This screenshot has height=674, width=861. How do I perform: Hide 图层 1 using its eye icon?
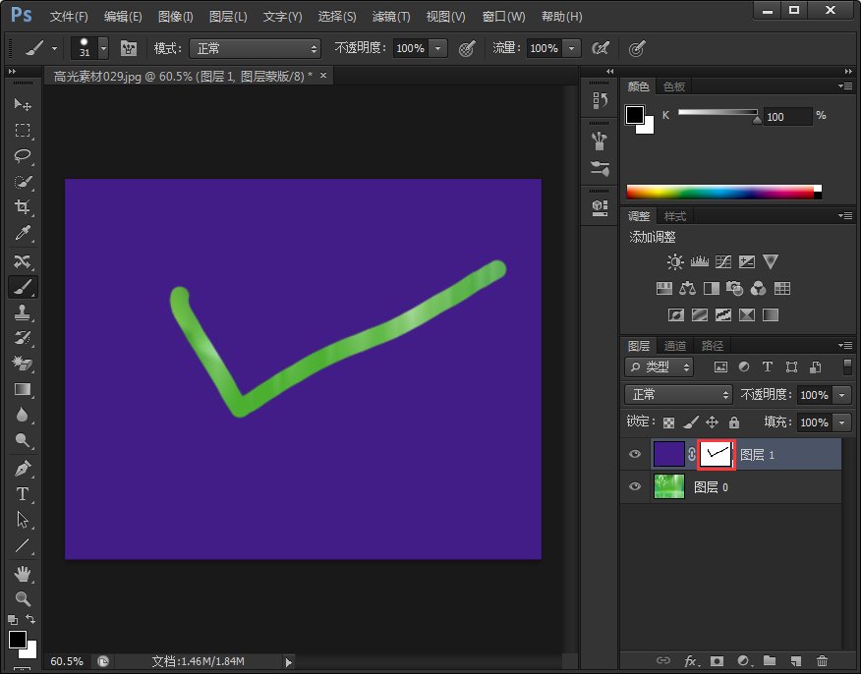[x=635, y=454]
